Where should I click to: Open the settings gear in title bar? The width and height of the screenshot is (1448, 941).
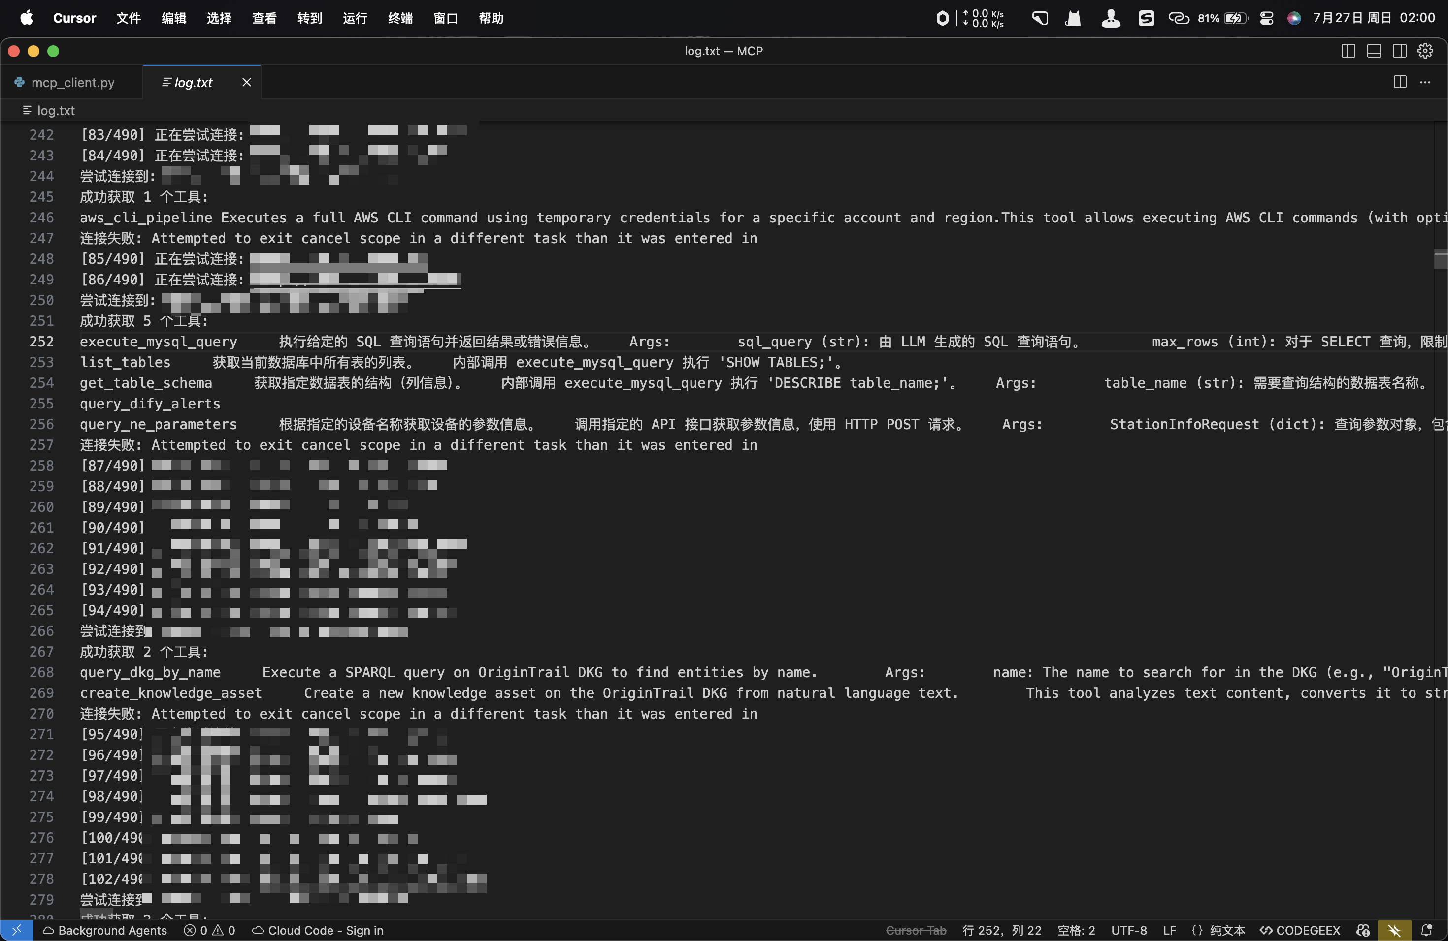pos(1425,51)
